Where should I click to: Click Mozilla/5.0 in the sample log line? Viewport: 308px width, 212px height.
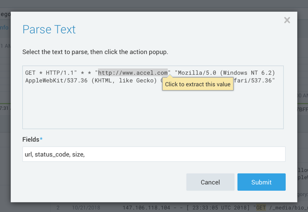coord(196,73)
